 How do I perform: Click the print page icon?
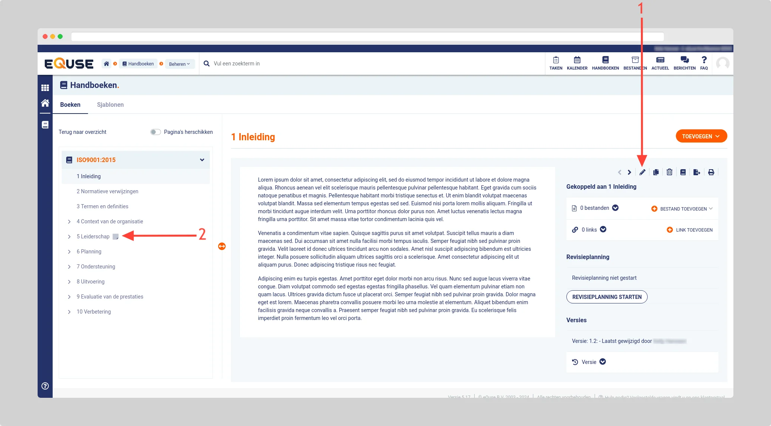tap(711, 172)
